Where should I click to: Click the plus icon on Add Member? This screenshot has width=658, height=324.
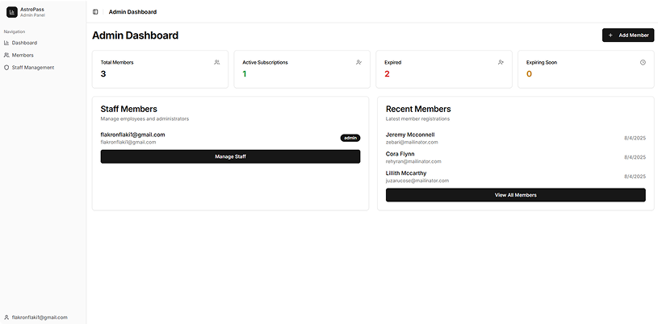[610, 35]
